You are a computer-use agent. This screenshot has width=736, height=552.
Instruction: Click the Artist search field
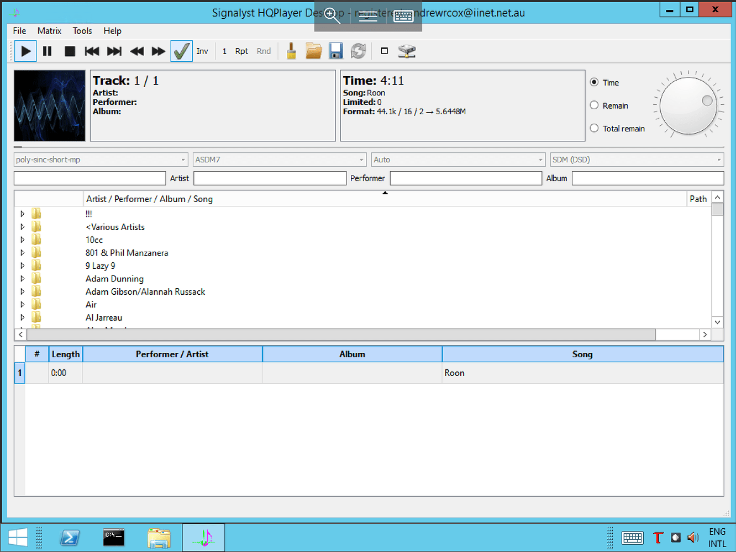pyautogui.click(x=270, y=178)
